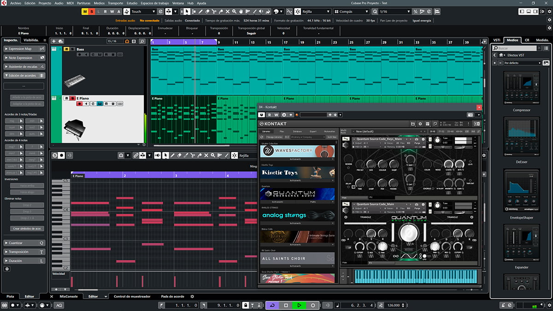Select the Glue tool in main toolbar
The width and height of the screenshot is (553, 311).
click(x=221, y=11)
